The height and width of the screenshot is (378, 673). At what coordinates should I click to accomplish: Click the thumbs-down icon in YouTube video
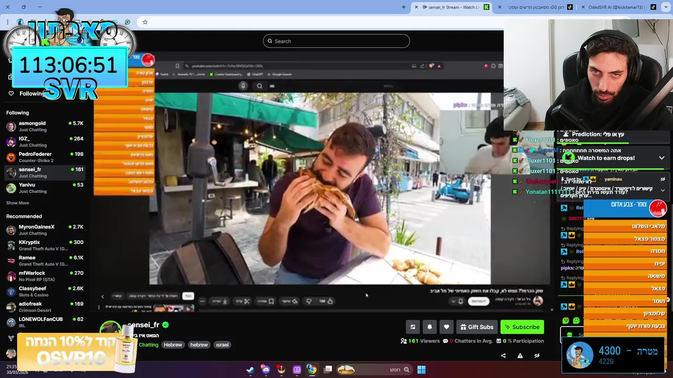click(x=309, y=301)
